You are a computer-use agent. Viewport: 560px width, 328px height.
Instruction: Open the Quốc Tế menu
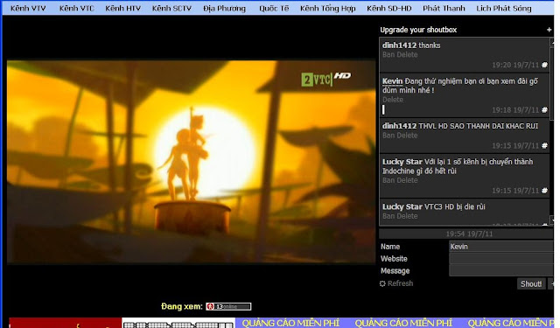[x=274, y=8]
